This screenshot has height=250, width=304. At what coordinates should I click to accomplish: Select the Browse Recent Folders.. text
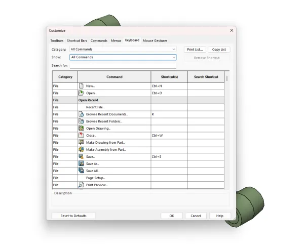pos(104,121)
